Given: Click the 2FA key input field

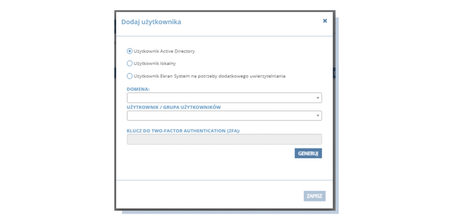Looking at the screenshot, I should tap(224, 139).
